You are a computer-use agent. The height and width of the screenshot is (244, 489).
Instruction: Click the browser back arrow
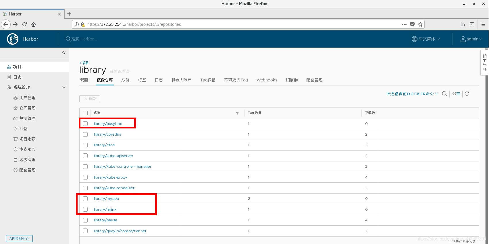(x=5, y=24)
